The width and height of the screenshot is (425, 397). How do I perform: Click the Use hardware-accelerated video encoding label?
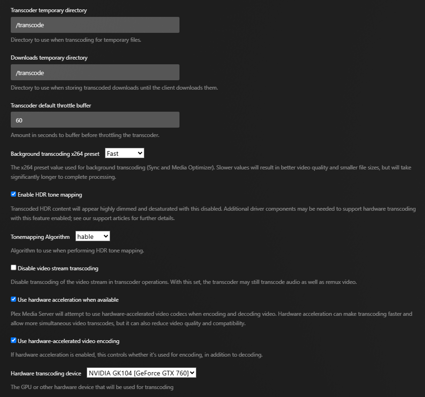click(68, 341)
